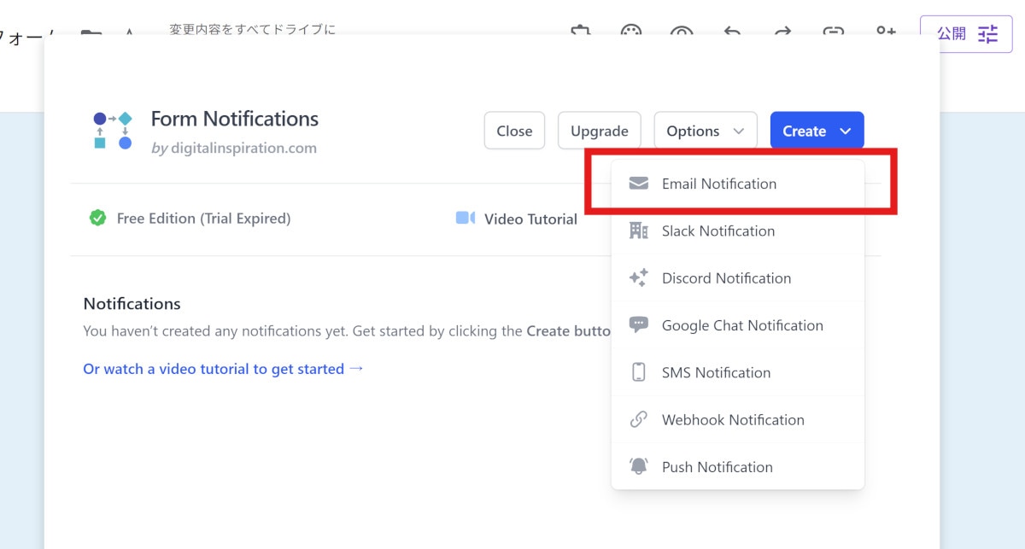
Task: Click the Undo icon in the Forms toolbar
Action: click(731, 32)
